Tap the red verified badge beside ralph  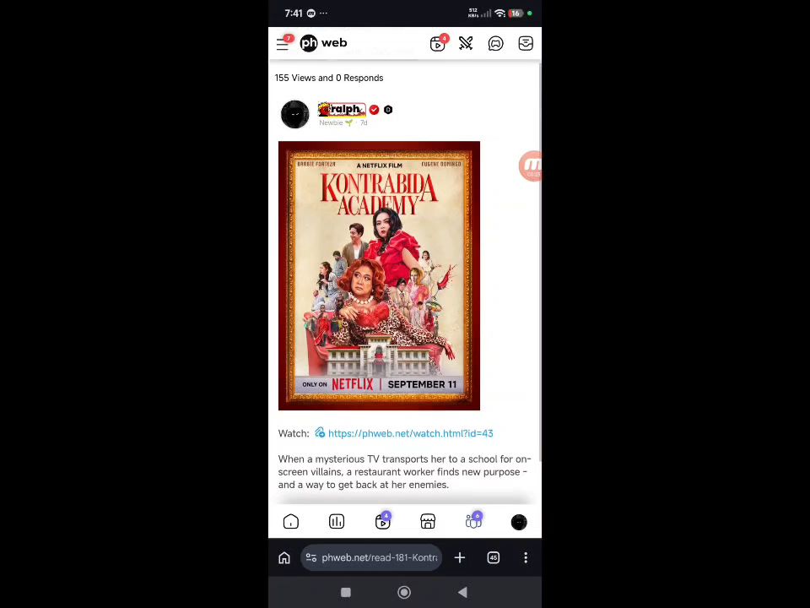374,110
